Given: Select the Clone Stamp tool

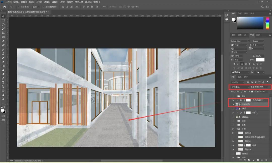Looking at the screenshot, I should coord(3,54).
